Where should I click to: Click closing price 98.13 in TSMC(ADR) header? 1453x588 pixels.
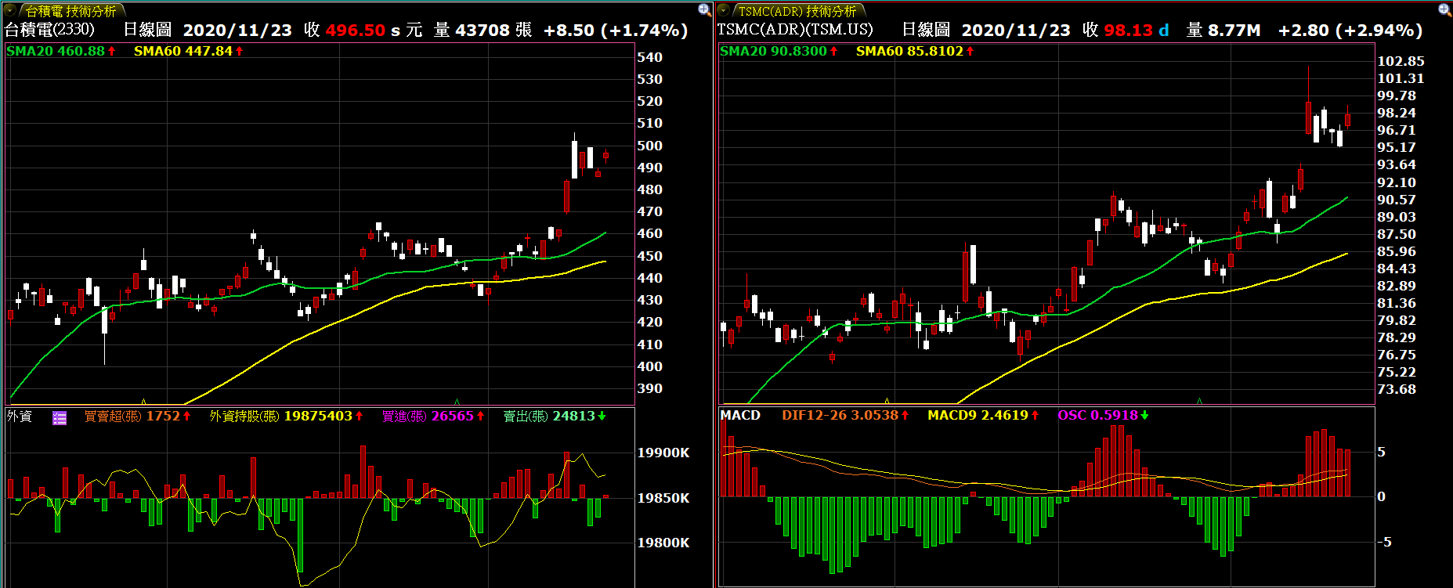[1128, 30]
